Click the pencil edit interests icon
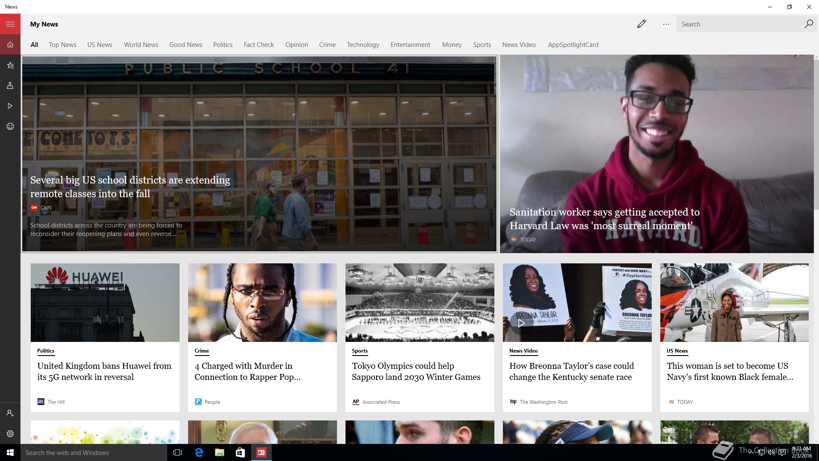The height and width of the screenshot is (461, 819). click(x=642, y=24)
